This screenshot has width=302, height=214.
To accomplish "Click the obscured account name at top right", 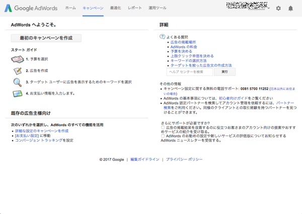I will pos(247,6).
